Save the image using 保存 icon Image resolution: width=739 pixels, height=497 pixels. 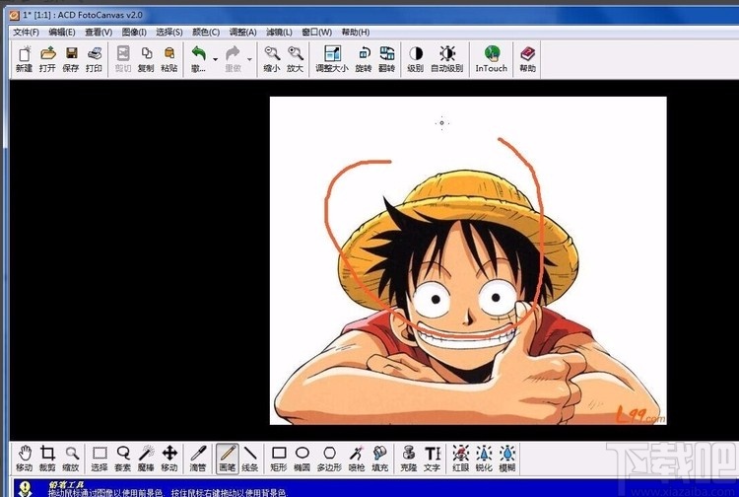pos(71,59)
